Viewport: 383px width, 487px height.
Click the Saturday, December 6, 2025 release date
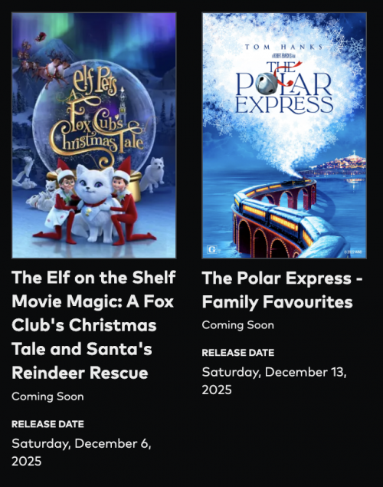click(81, 452)
